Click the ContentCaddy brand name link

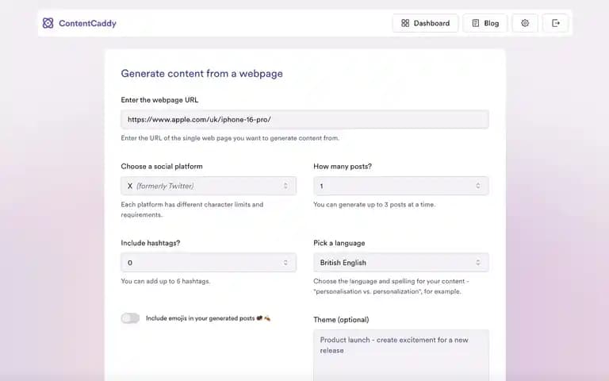pyautogui.click(x=87, y=23)
